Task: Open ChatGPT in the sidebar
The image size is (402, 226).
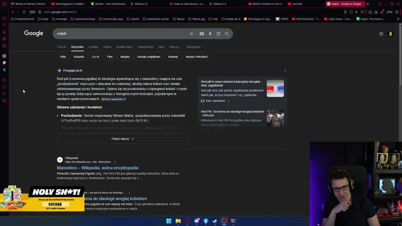Action: pos(4,56)
